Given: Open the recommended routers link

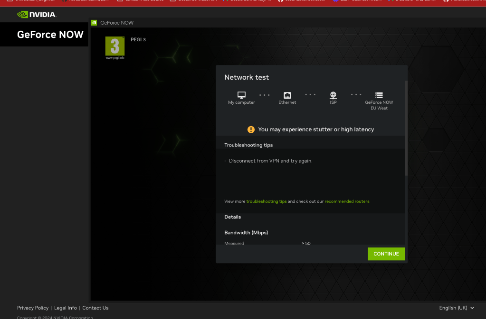Looking at the screenshot, I should pyautogui.click(x=347, y=201).
